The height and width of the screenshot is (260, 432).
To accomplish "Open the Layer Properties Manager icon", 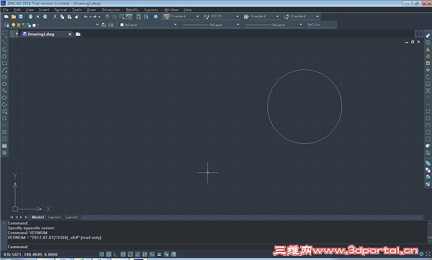I will pos(6,25).
